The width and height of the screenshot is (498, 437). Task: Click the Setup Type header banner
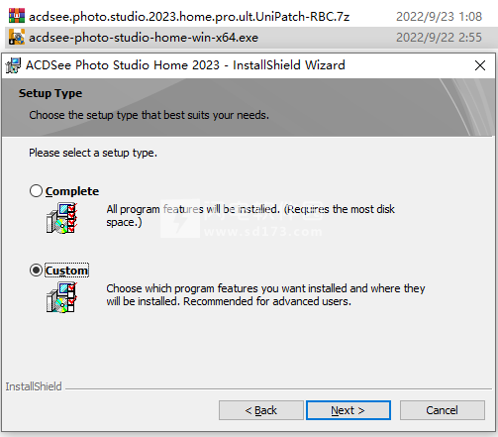click(249, 107)
